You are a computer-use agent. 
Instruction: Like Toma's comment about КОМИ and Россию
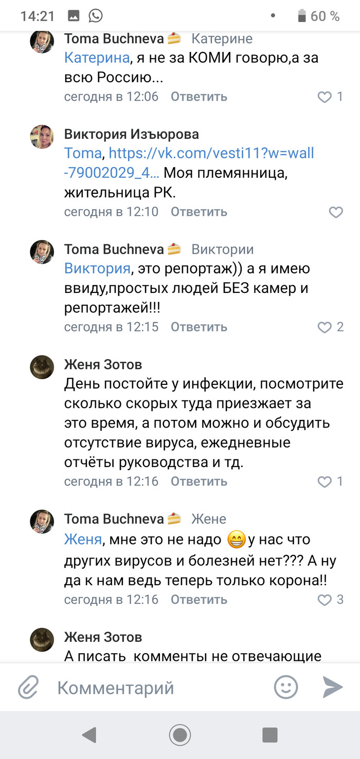click(325, 97)
